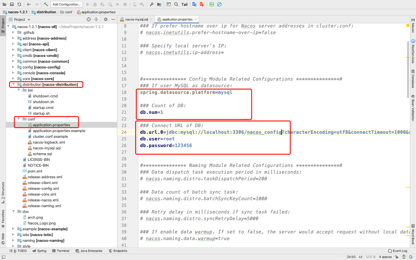This screenshot has height=260, width=416.
Task: Click the Save All disk icon
Action: [12, 4]
